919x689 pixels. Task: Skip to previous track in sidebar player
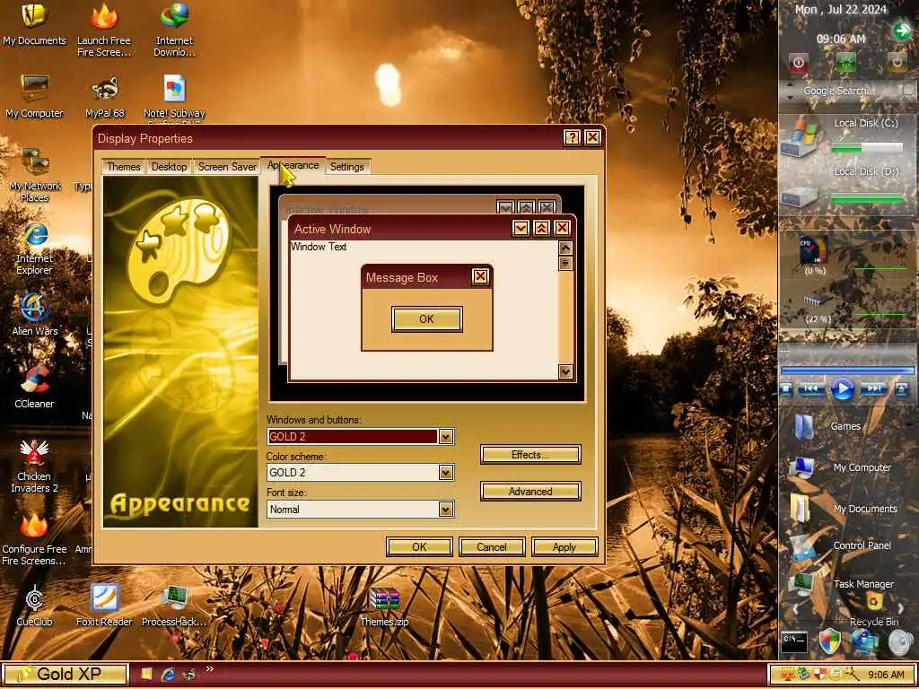tap(811, 389)
